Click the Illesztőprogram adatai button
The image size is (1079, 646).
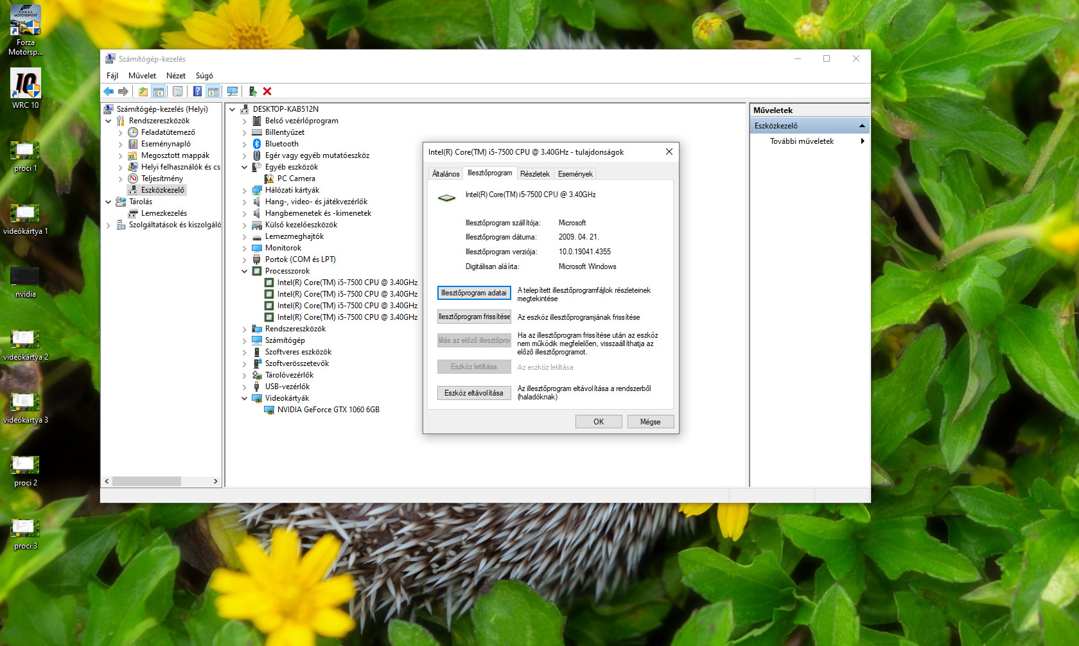(474, 293)
